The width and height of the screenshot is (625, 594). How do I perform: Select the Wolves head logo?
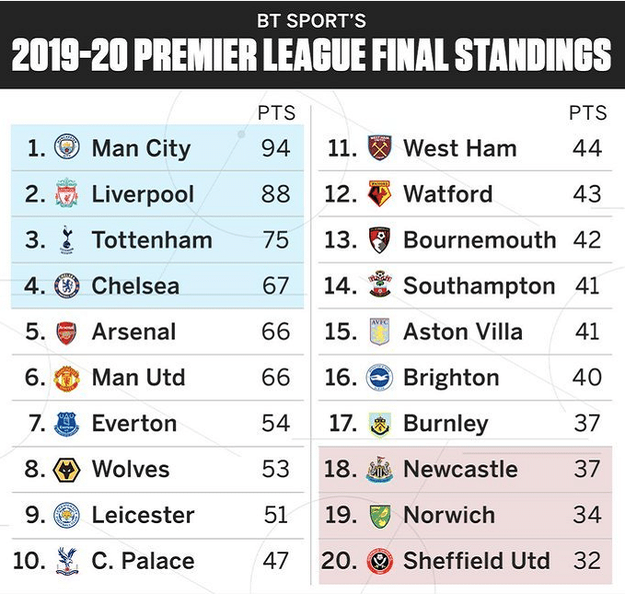click(x=66, y=469)
